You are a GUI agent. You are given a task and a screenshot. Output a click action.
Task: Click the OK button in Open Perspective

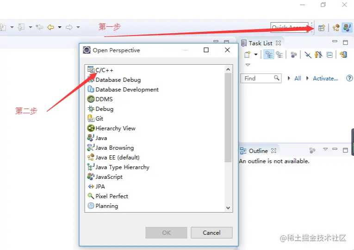click(167, 232)
